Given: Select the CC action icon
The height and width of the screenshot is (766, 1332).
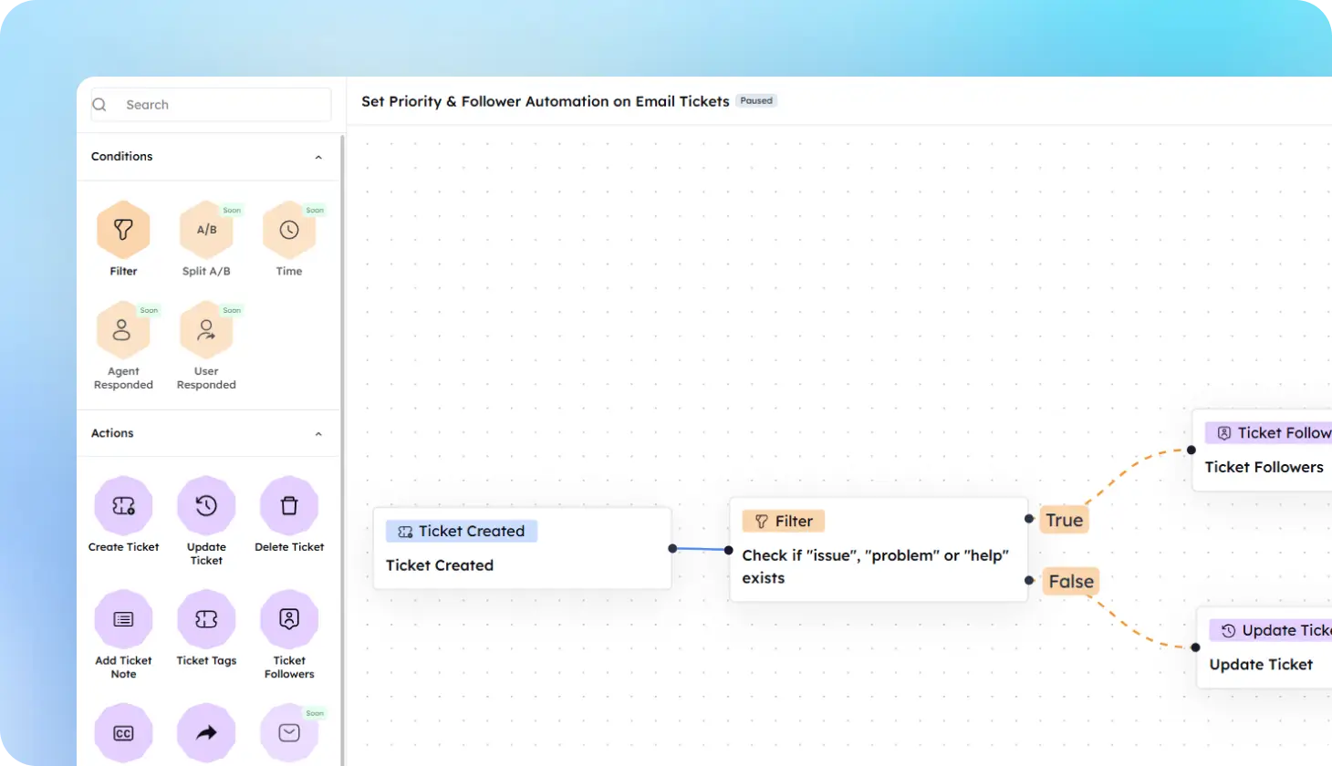Looking at the screenshot, I should [x=123, y=733].
